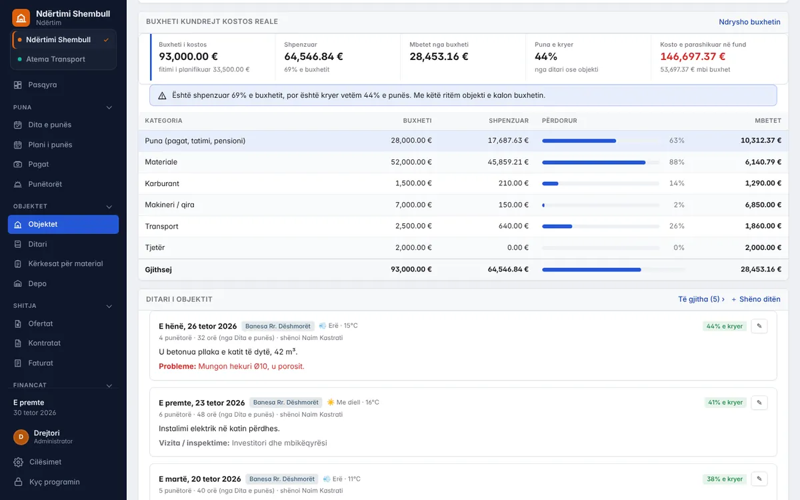Switch to Atema Transport company
The width and height of the screenshot is (800, 500).
point(64,59)
